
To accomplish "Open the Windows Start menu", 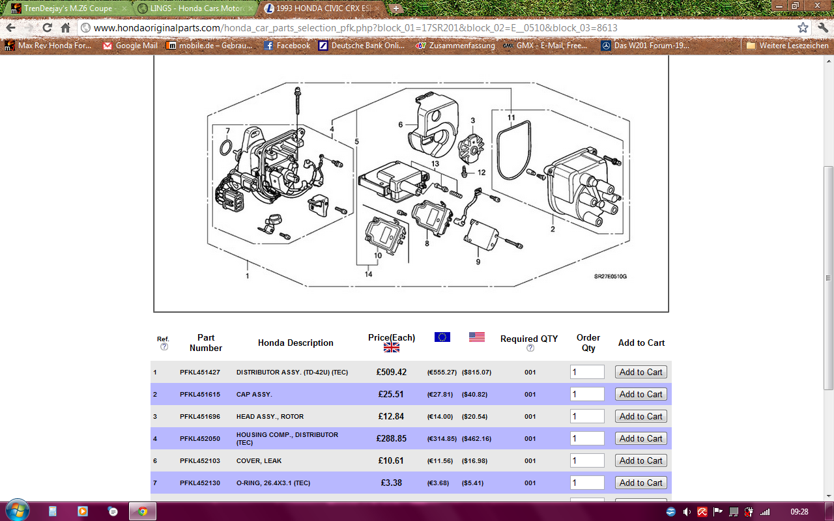I will point(16,511).
